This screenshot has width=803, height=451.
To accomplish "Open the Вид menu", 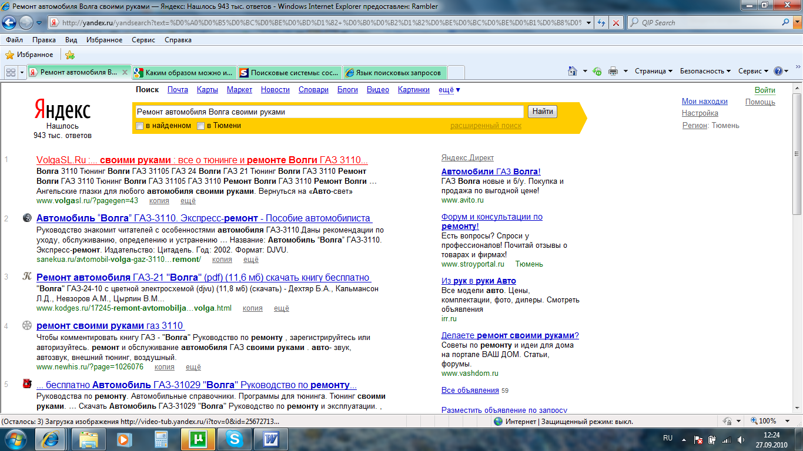I will click(x=71, y=40).
